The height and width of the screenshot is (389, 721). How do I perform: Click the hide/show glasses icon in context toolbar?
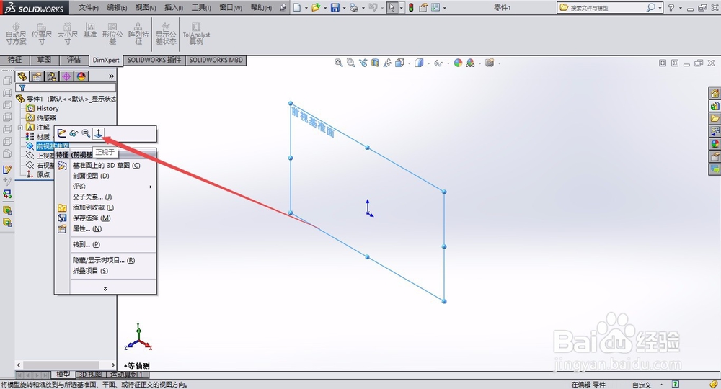74,133
